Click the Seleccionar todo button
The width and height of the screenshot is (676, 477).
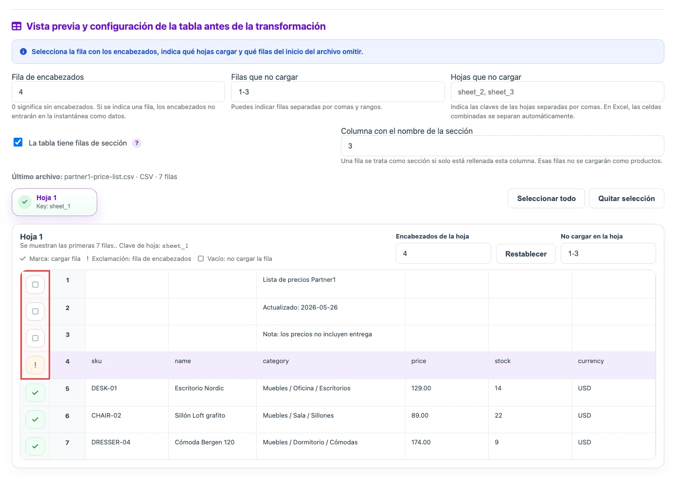[x=546, y=199]
